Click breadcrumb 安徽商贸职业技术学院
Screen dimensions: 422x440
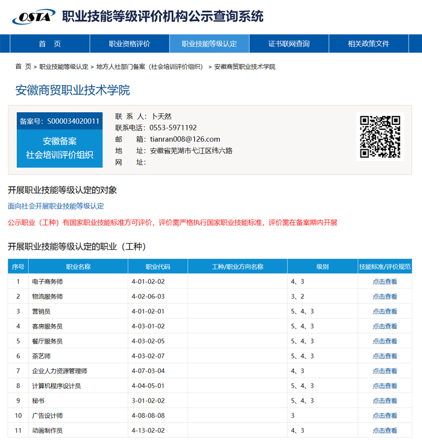pyautogui.click(x=245, y=66)
